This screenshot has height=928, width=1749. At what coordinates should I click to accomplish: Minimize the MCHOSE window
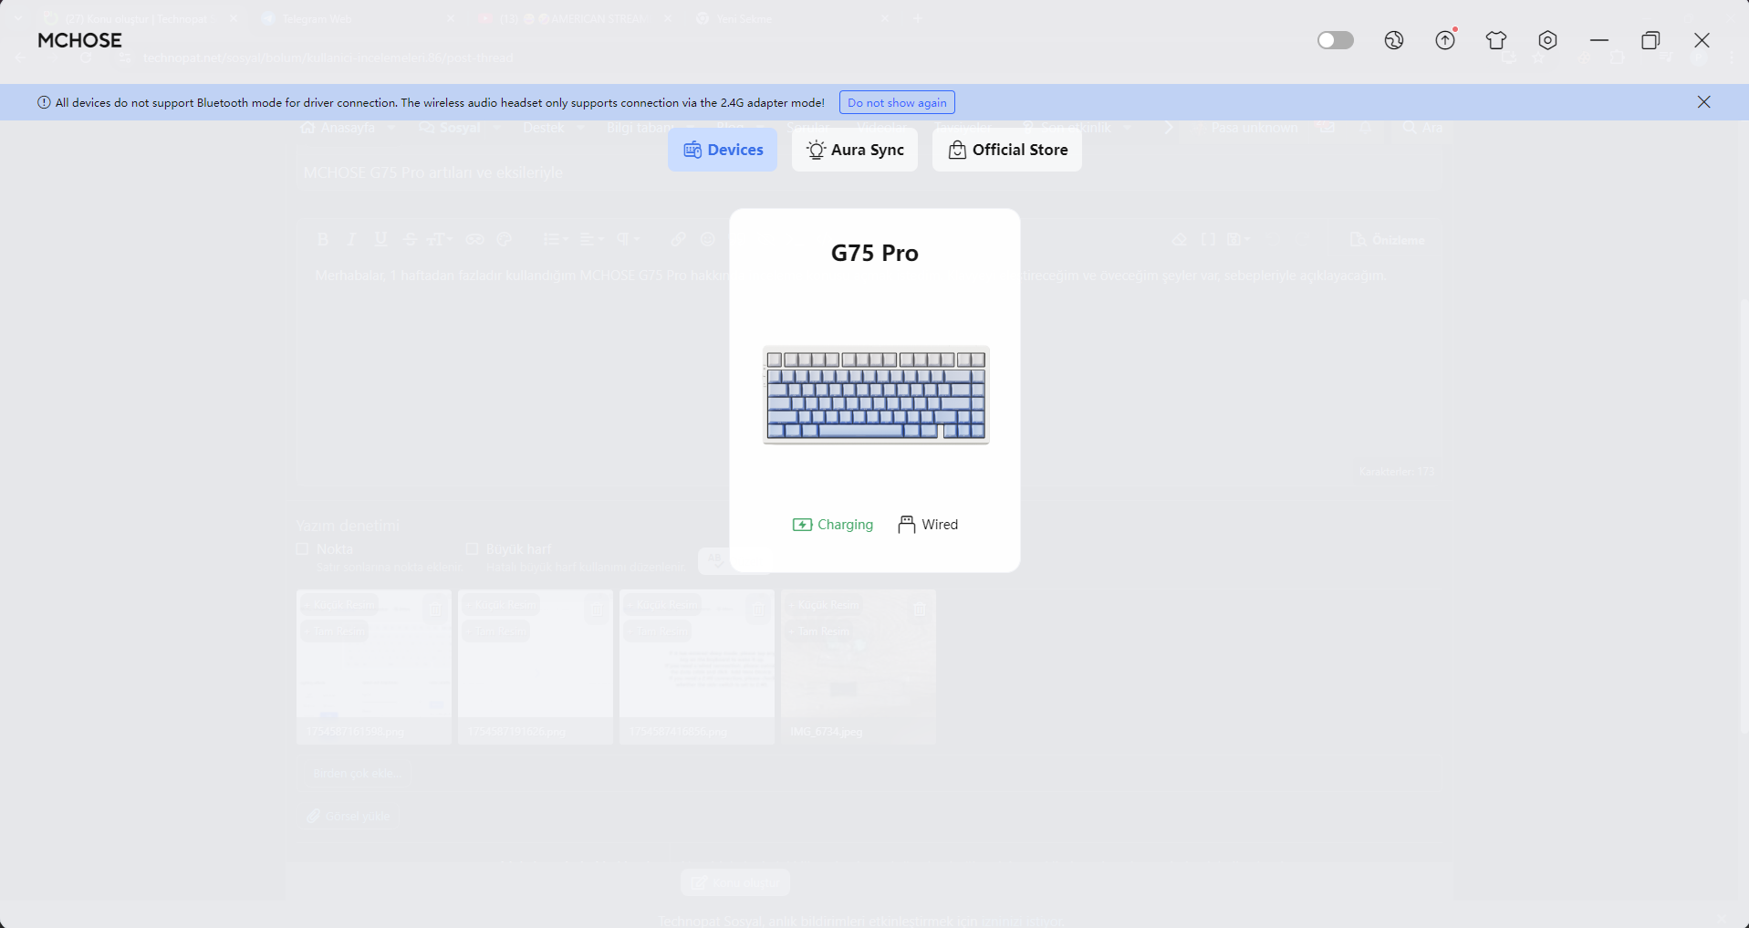(x=1599, y=40)
